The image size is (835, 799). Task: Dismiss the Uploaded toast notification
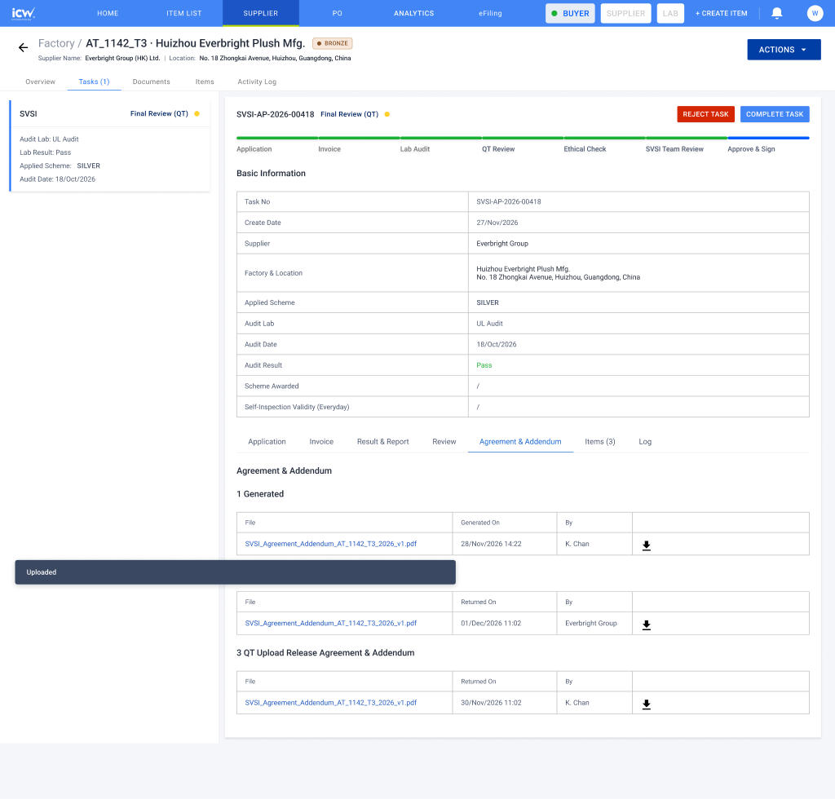tap(235, 572)
